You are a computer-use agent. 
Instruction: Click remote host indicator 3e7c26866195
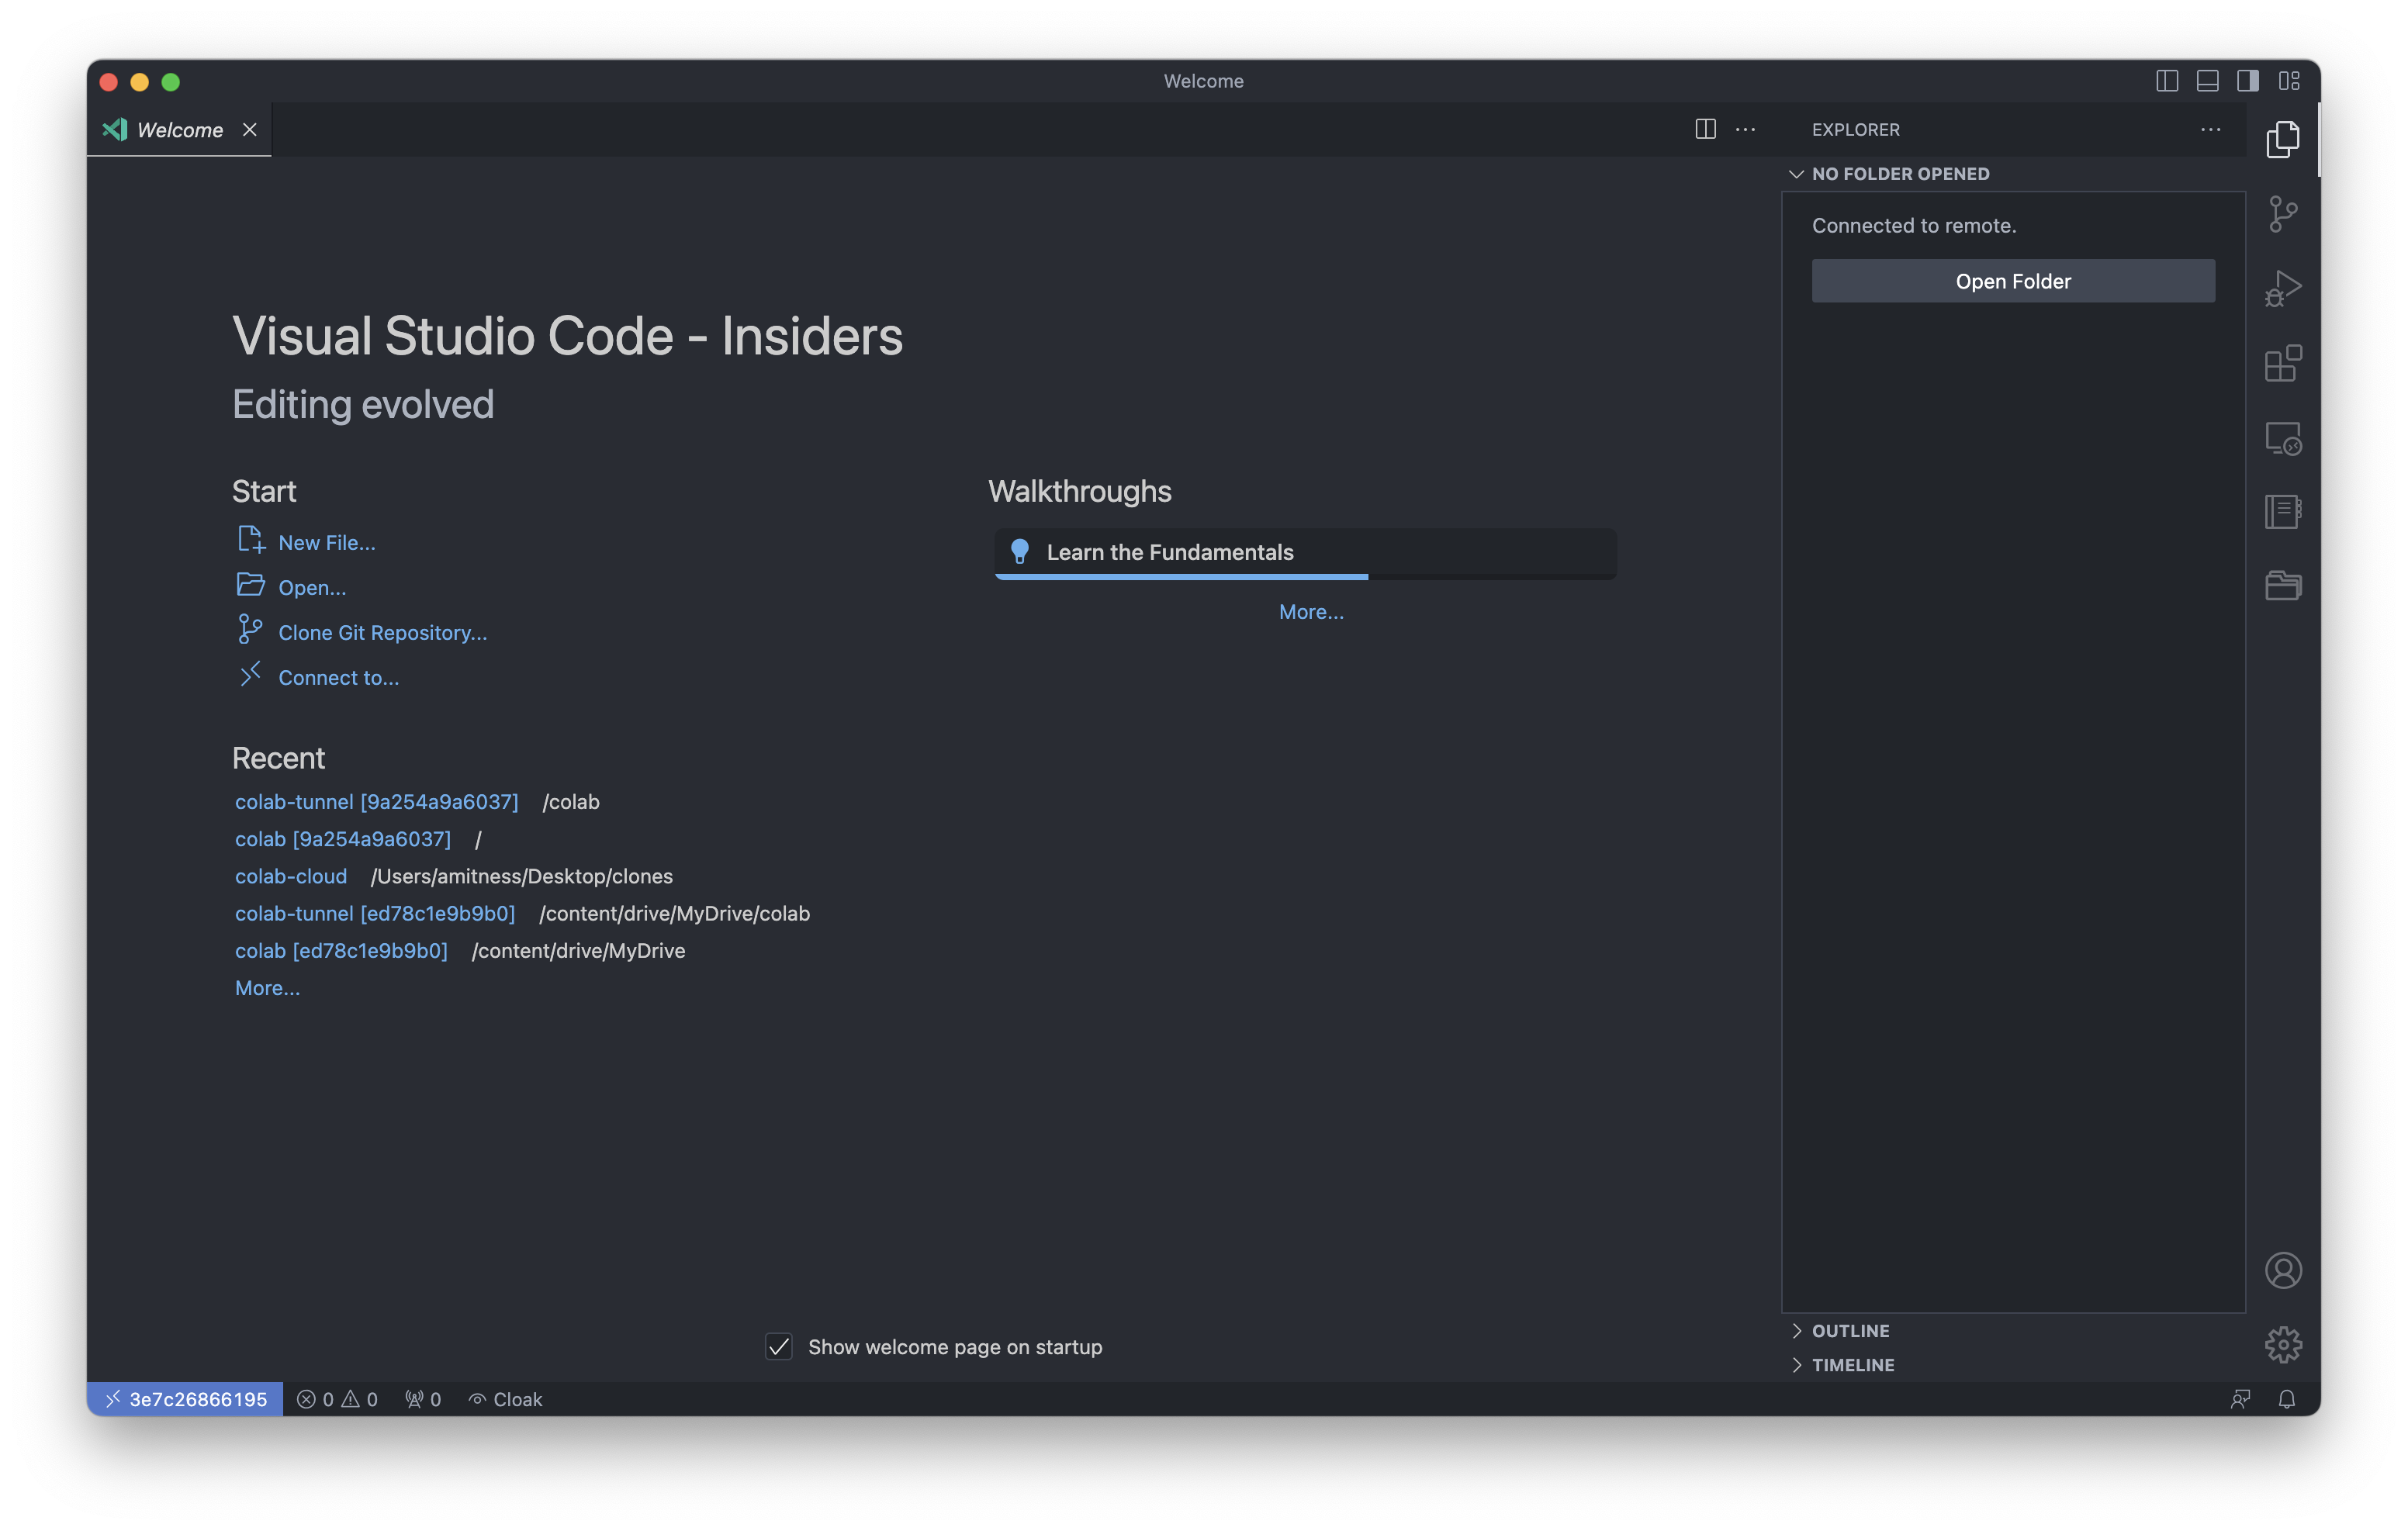pos(185,1399)
